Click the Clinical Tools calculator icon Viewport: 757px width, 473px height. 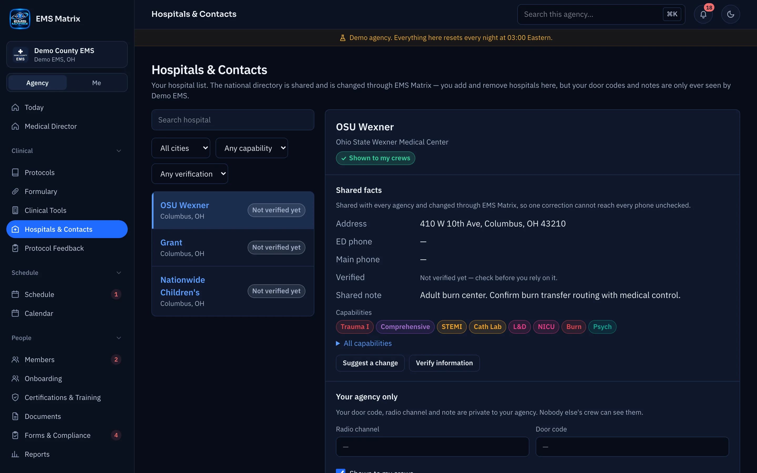pos(15,210)
